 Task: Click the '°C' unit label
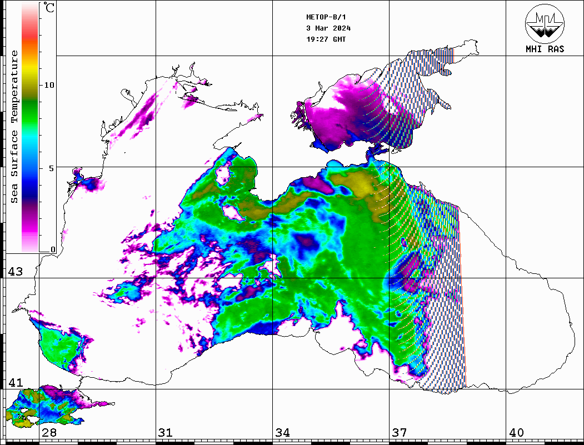[x=49, y=7]
